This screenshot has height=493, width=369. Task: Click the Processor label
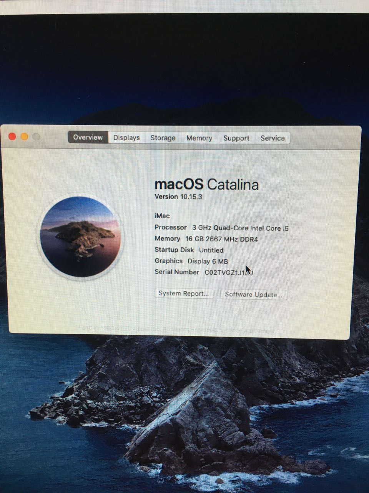(x=171, y=228)
